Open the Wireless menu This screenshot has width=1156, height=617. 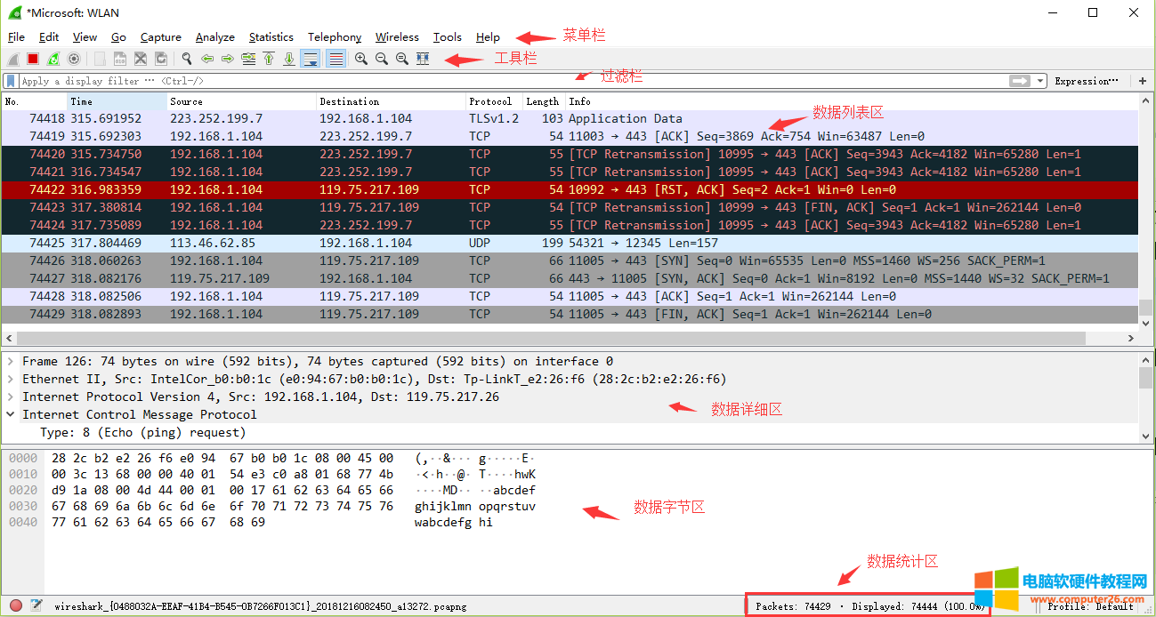(397, 37)
